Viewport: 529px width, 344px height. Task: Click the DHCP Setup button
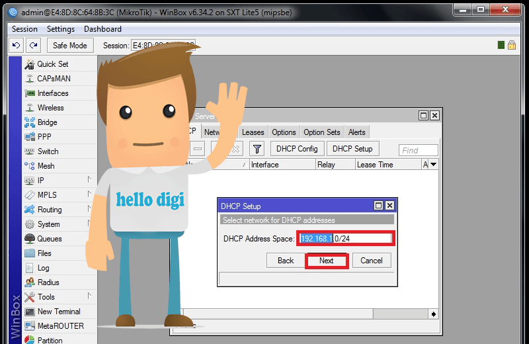tap(352, 149)
